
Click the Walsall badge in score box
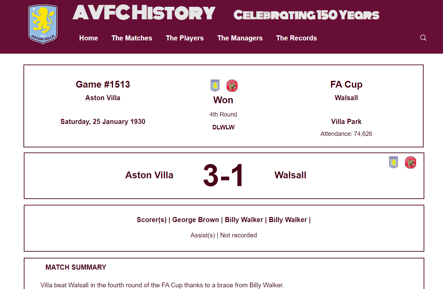click(411, 162)
